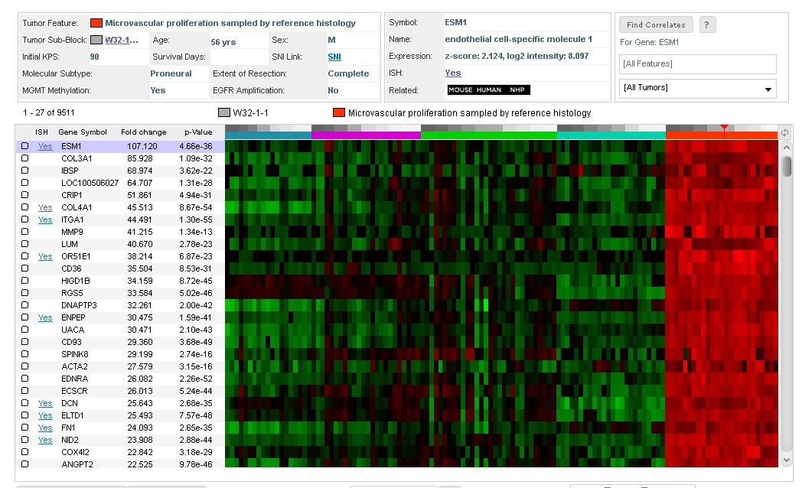The height and width of the screenshot is (488, 802).
Task: Click the blue feature color bar segment
Action: click(x=268, y=135)
